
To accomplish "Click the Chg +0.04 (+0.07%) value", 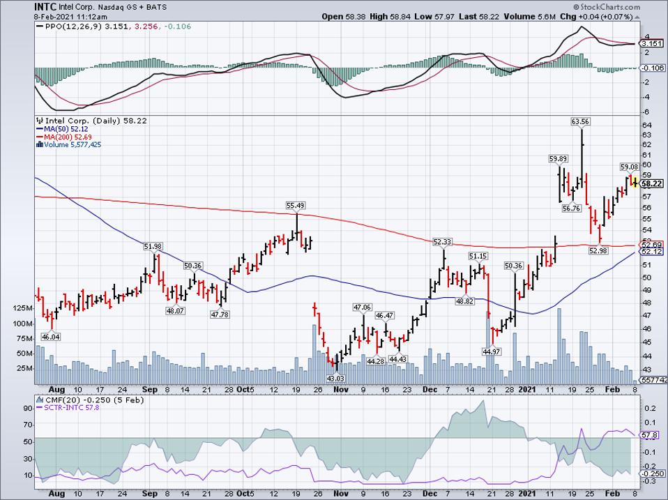I will [x=596, y=17].
